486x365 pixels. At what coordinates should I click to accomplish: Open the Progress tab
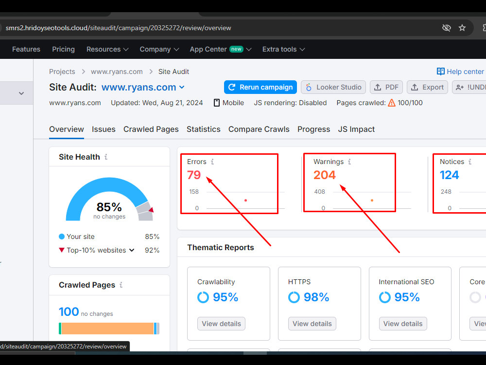tap(313, 129)
